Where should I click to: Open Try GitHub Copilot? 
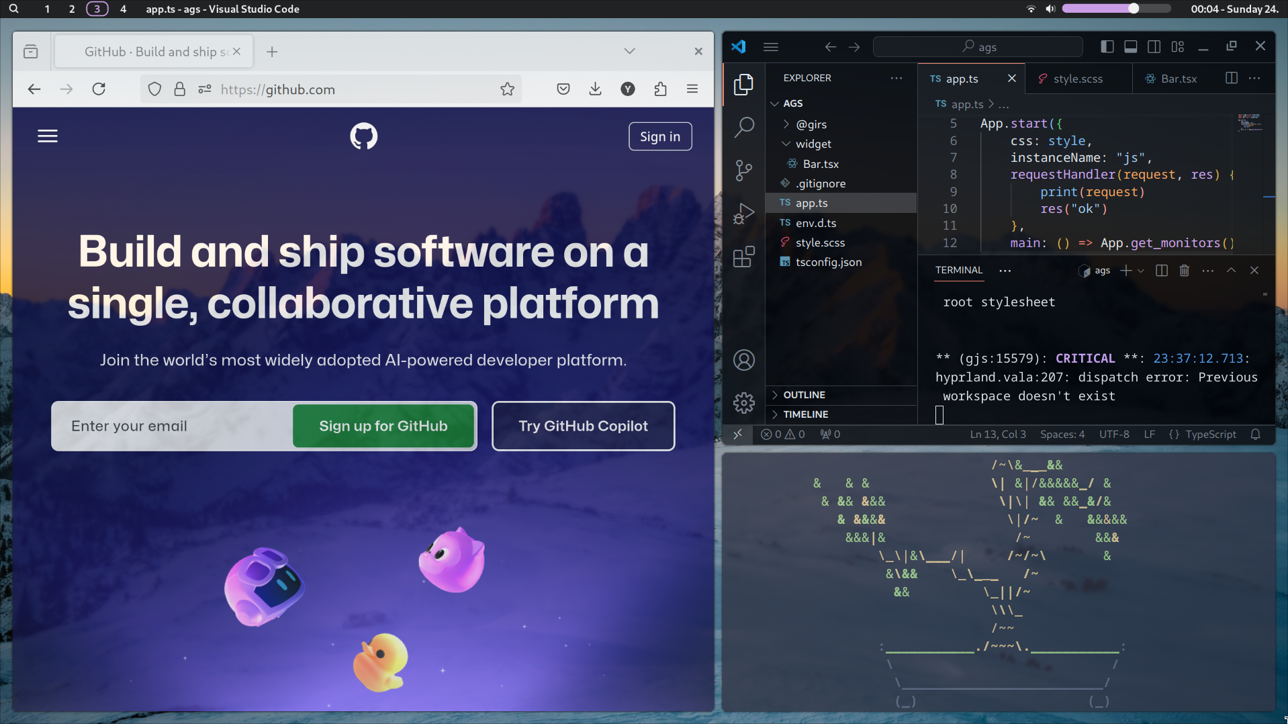pyautogui.click(x=582, y=426)
